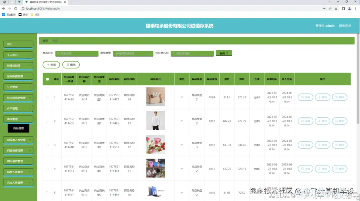
Task: Click the 商品库存 column header
Action: (x=212, y=79)
